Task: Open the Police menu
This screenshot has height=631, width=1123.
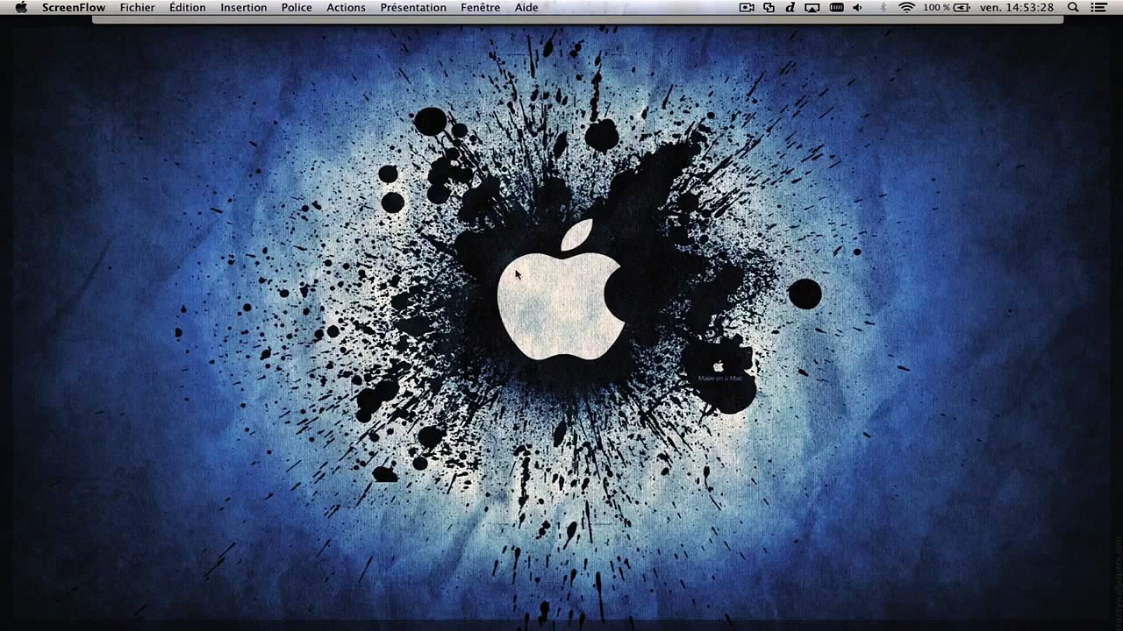Action: 297,7
